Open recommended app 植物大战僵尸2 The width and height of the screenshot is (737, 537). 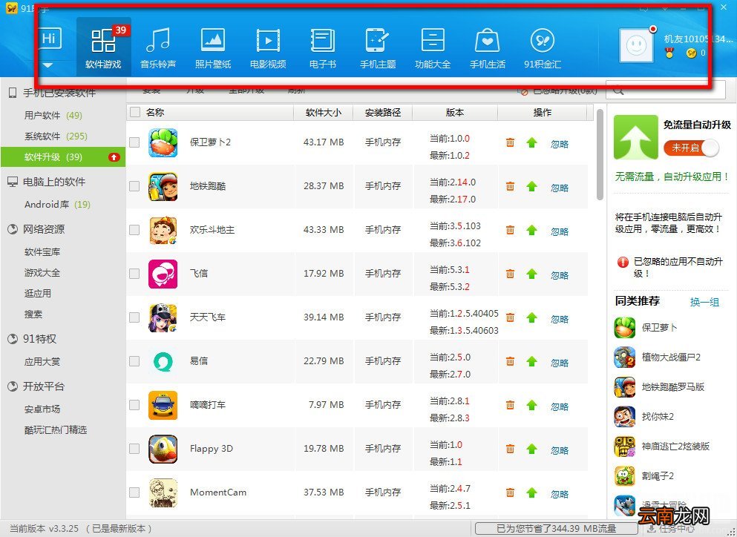[x=657, y=358]
